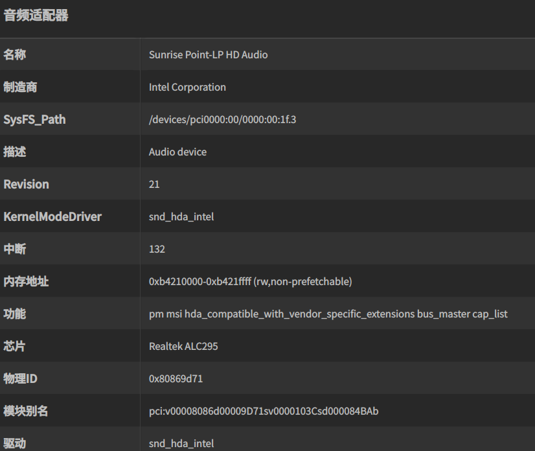Select the 模块别名 label

(26, 411)
